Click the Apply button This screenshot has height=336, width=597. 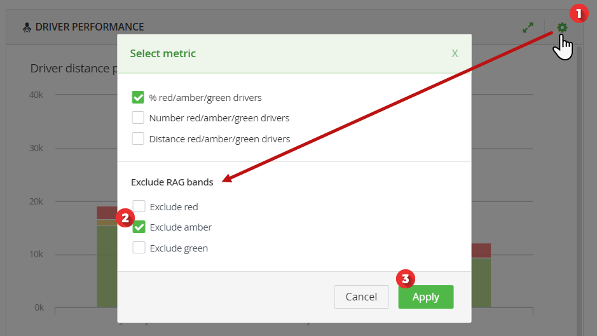[x=426, y=297]
